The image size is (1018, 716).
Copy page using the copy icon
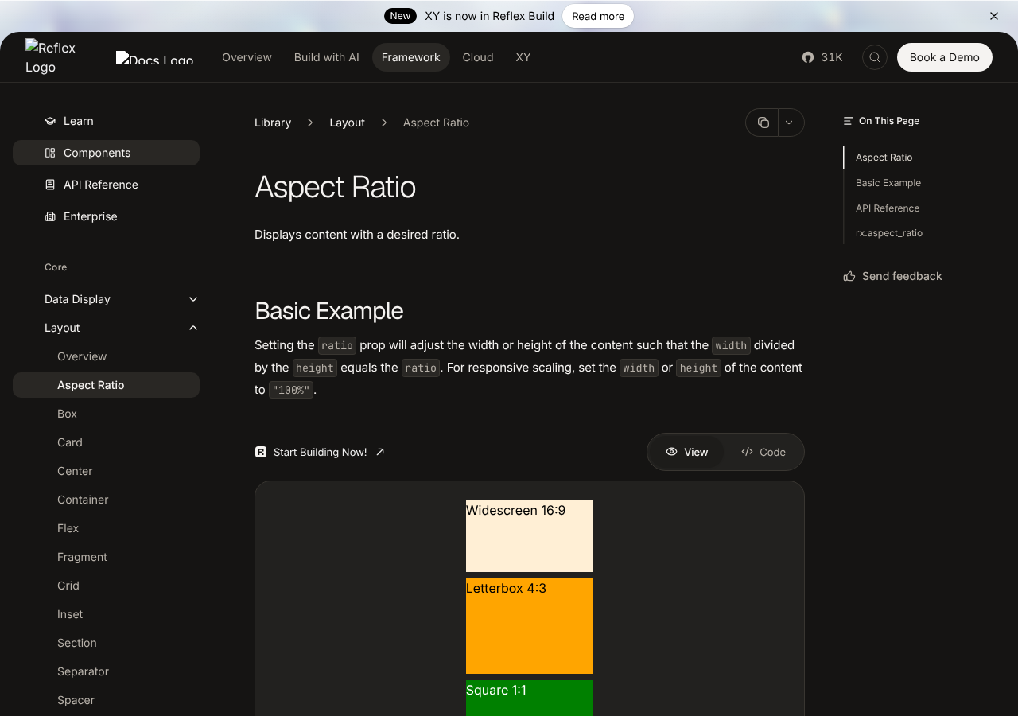(763, 123)
